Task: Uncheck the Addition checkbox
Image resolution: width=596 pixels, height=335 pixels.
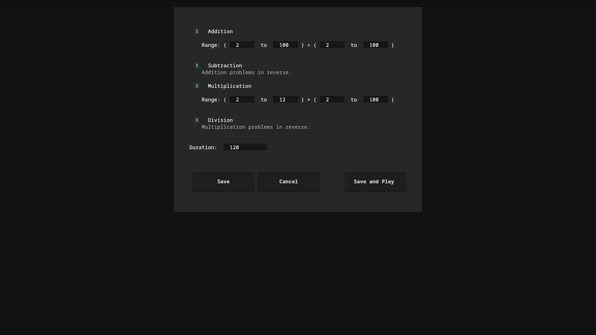Action: 197,31
